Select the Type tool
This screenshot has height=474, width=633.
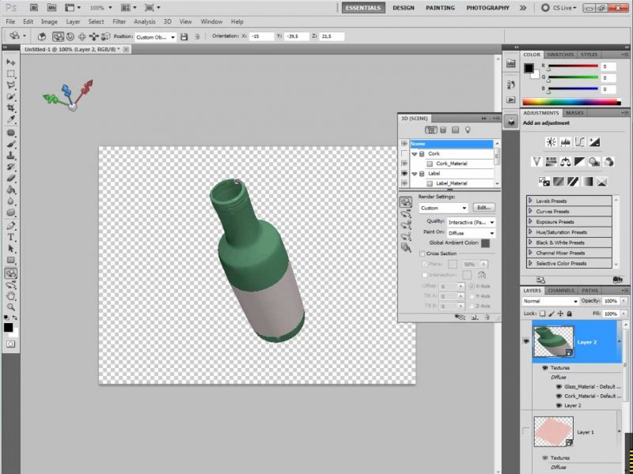coord(11,237)
